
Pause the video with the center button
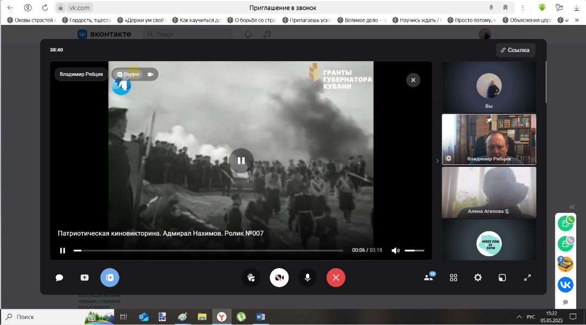pos(241,161)
